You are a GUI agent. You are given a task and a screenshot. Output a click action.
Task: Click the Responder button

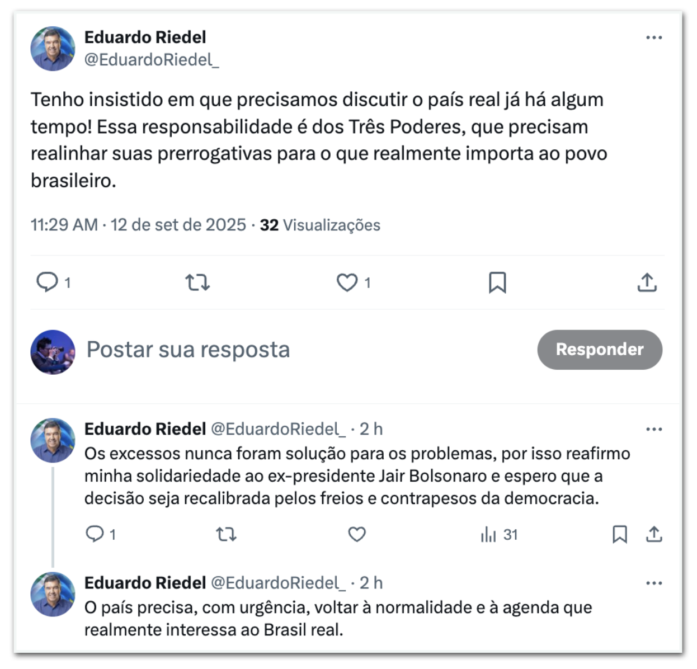600,350
